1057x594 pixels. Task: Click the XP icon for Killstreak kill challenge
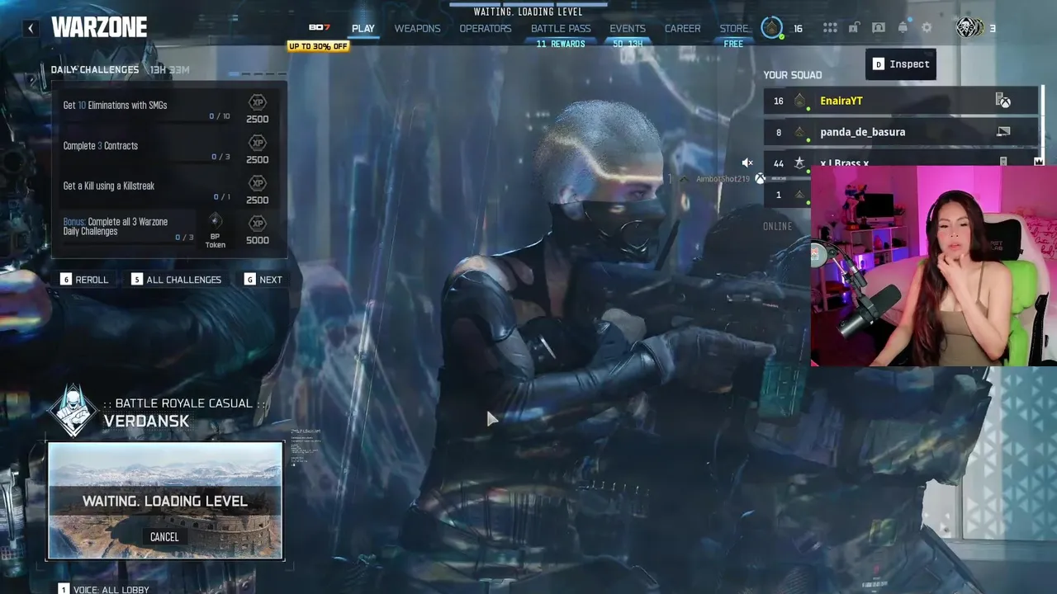tap(258, 183)
